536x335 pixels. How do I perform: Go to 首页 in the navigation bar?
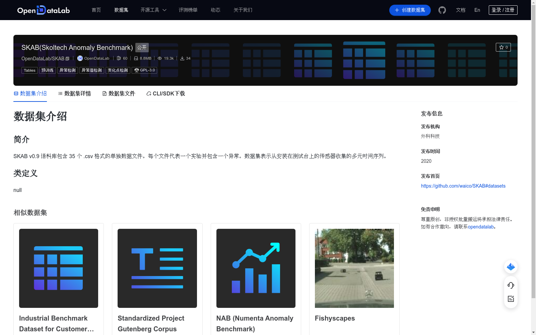point(96,10)
